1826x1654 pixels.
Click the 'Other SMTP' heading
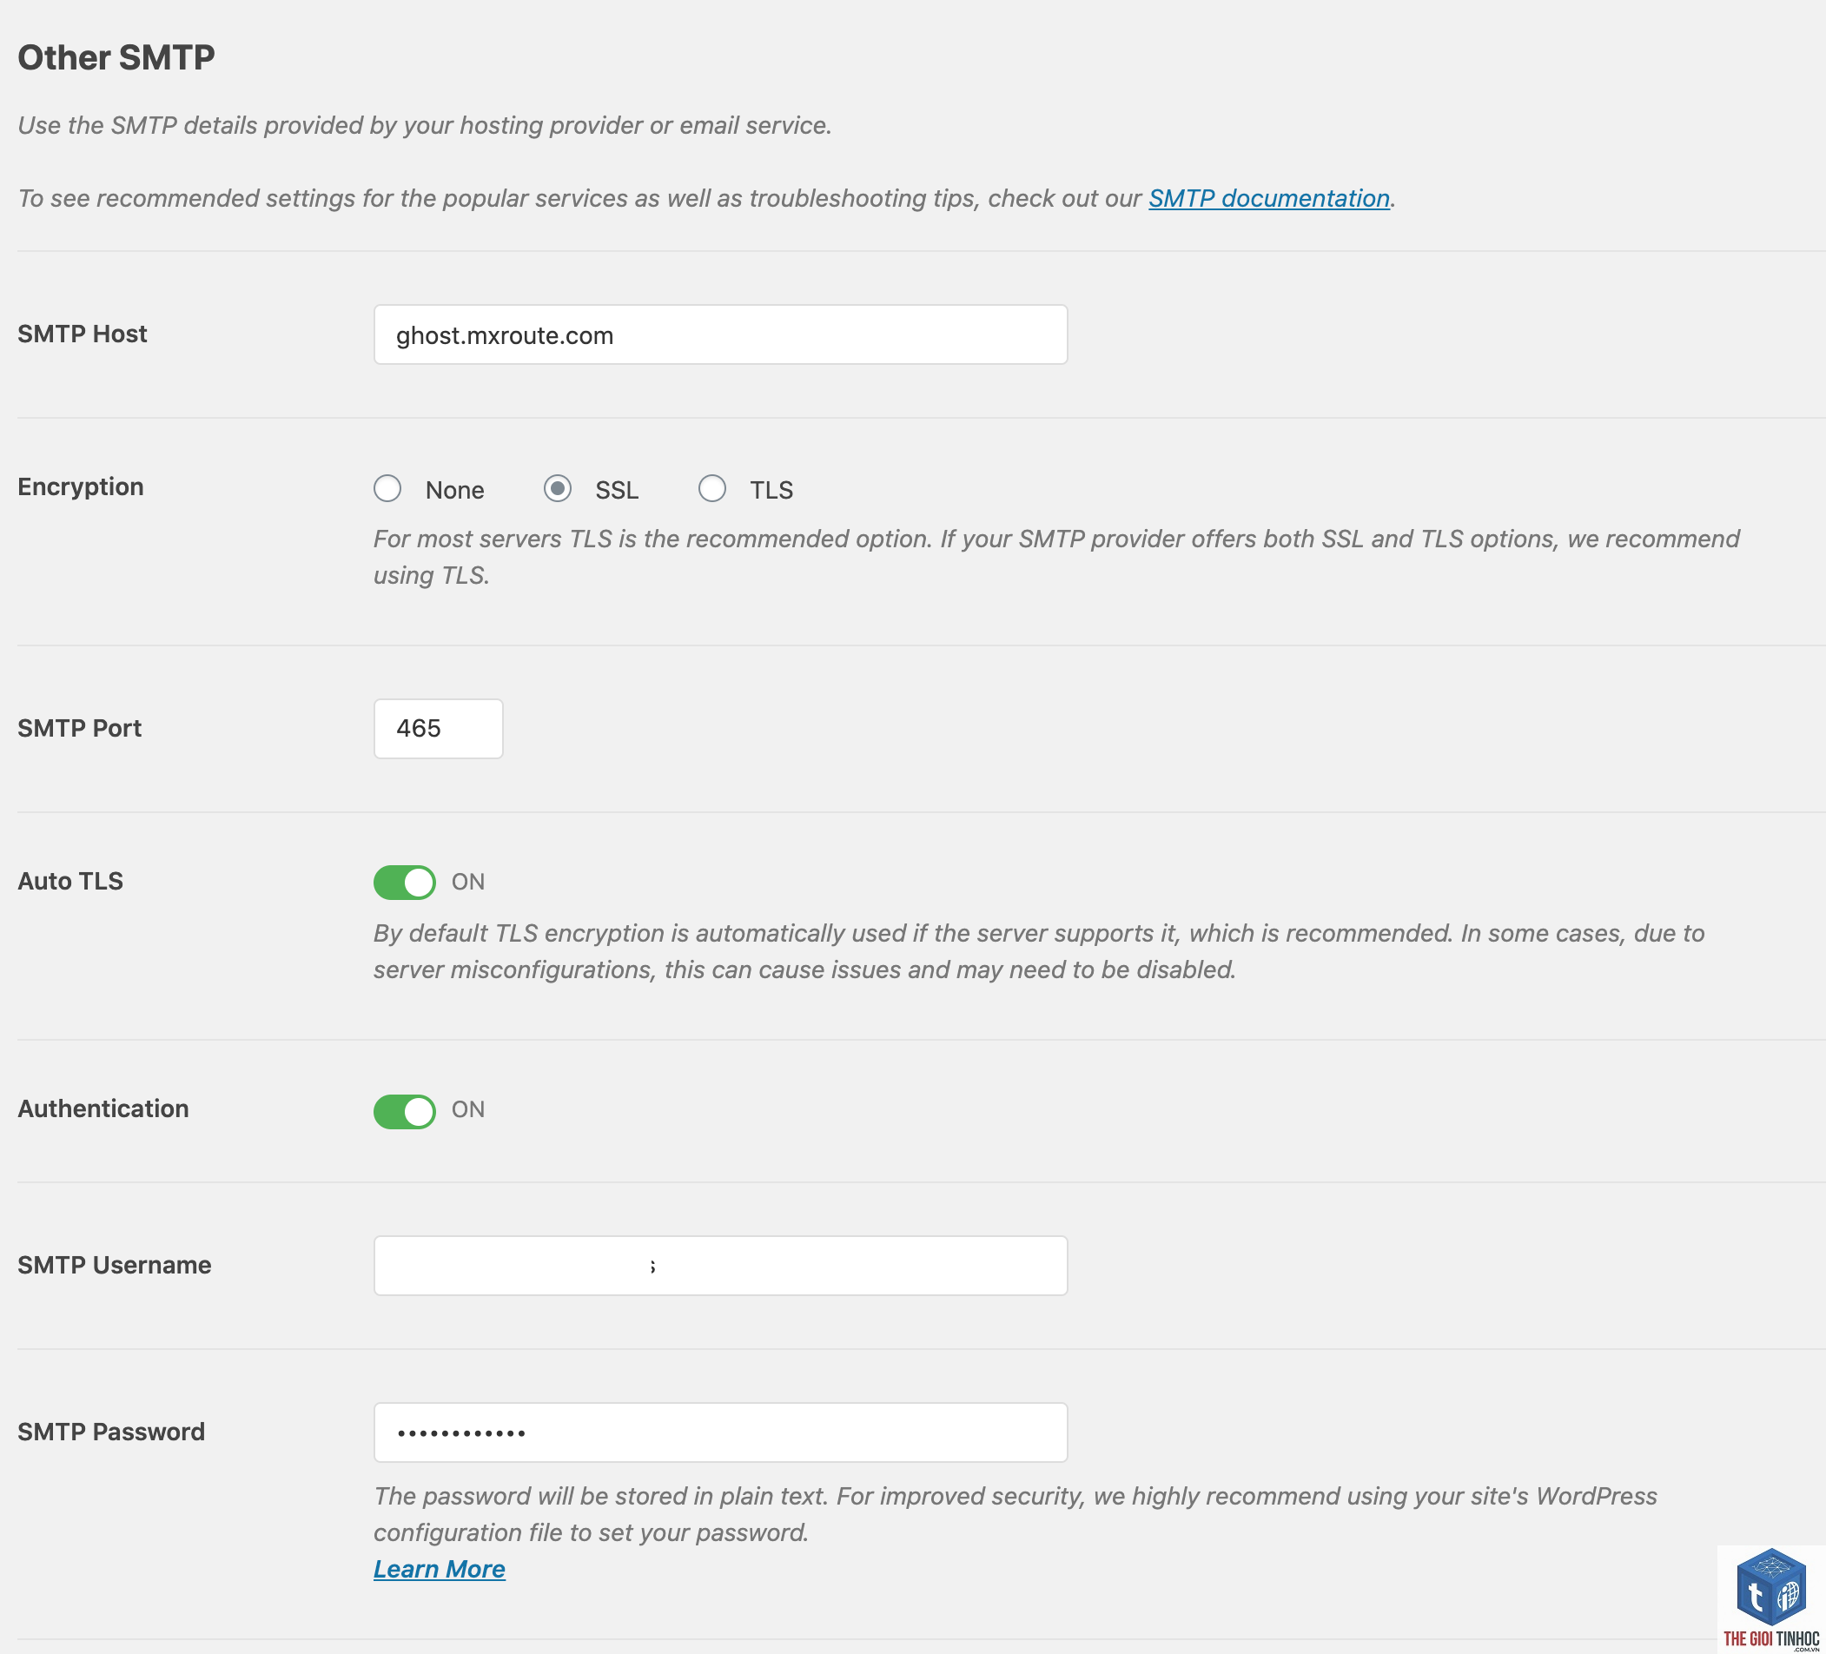[116, 57]
